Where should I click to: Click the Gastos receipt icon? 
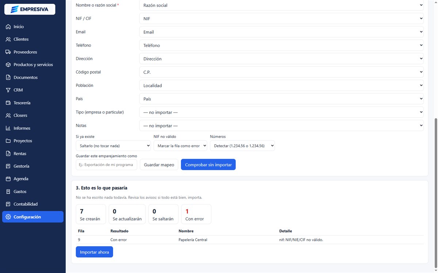tap(8, 191)
